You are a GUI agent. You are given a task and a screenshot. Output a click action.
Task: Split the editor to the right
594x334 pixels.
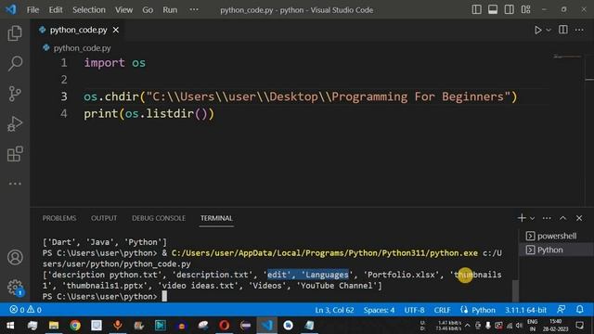(563, 30)
